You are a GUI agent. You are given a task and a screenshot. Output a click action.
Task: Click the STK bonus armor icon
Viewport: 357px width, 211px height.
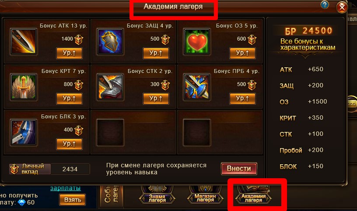(110, 87)
